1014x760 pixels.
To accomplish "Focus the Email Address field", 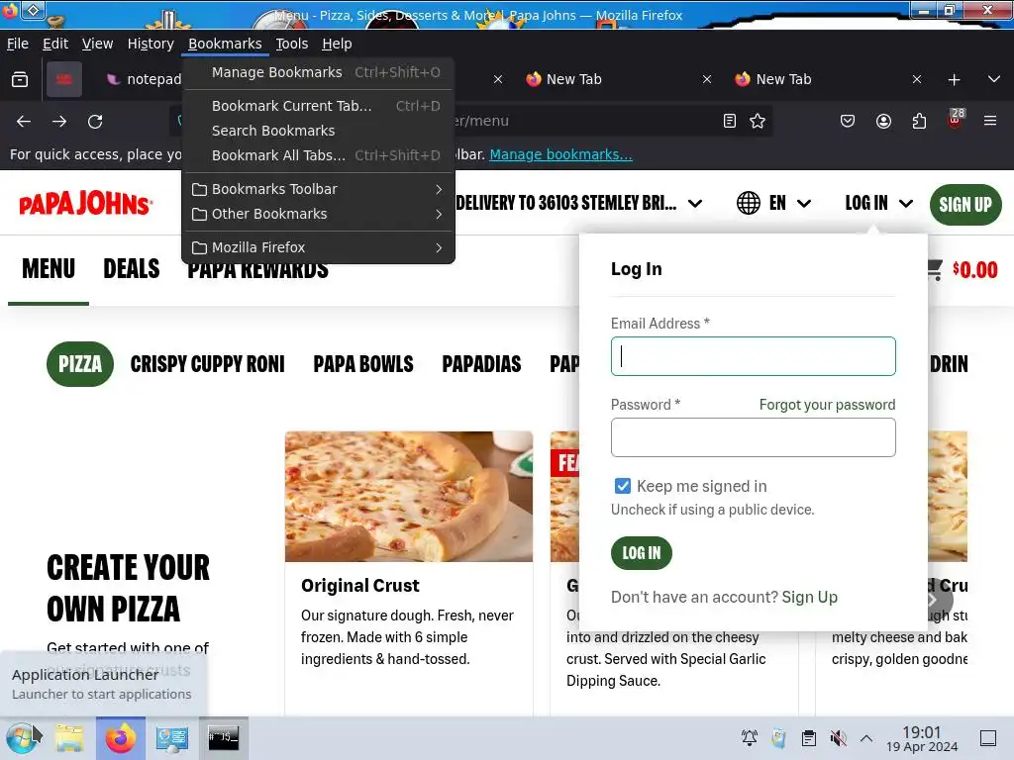I will [754, 356].
